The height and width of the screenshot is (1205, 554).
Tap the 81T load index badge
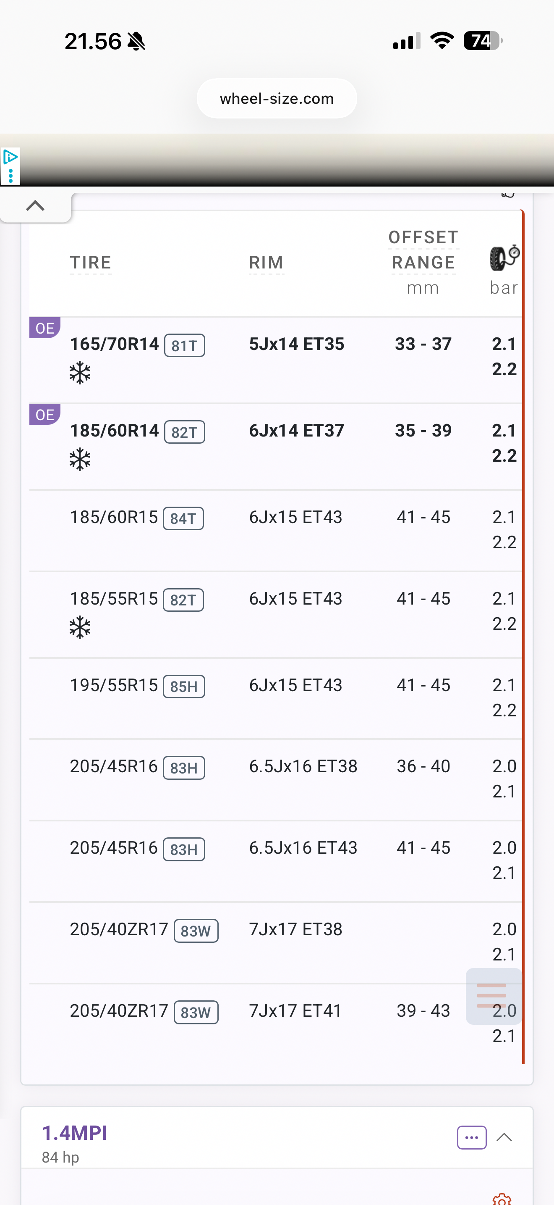[184, 346]
